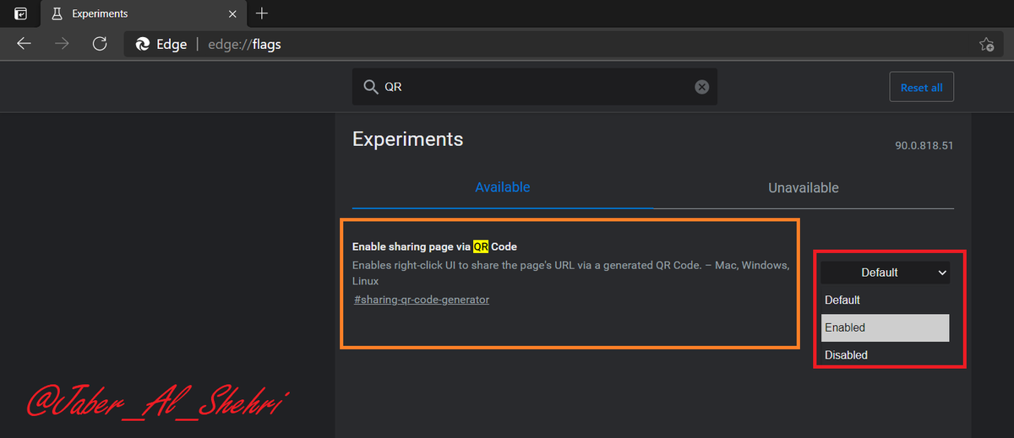Image resolution: width=1014 pixels, height=438 pixels.
Task: Click the Edge logo in address bar
Action: point(143,45)
